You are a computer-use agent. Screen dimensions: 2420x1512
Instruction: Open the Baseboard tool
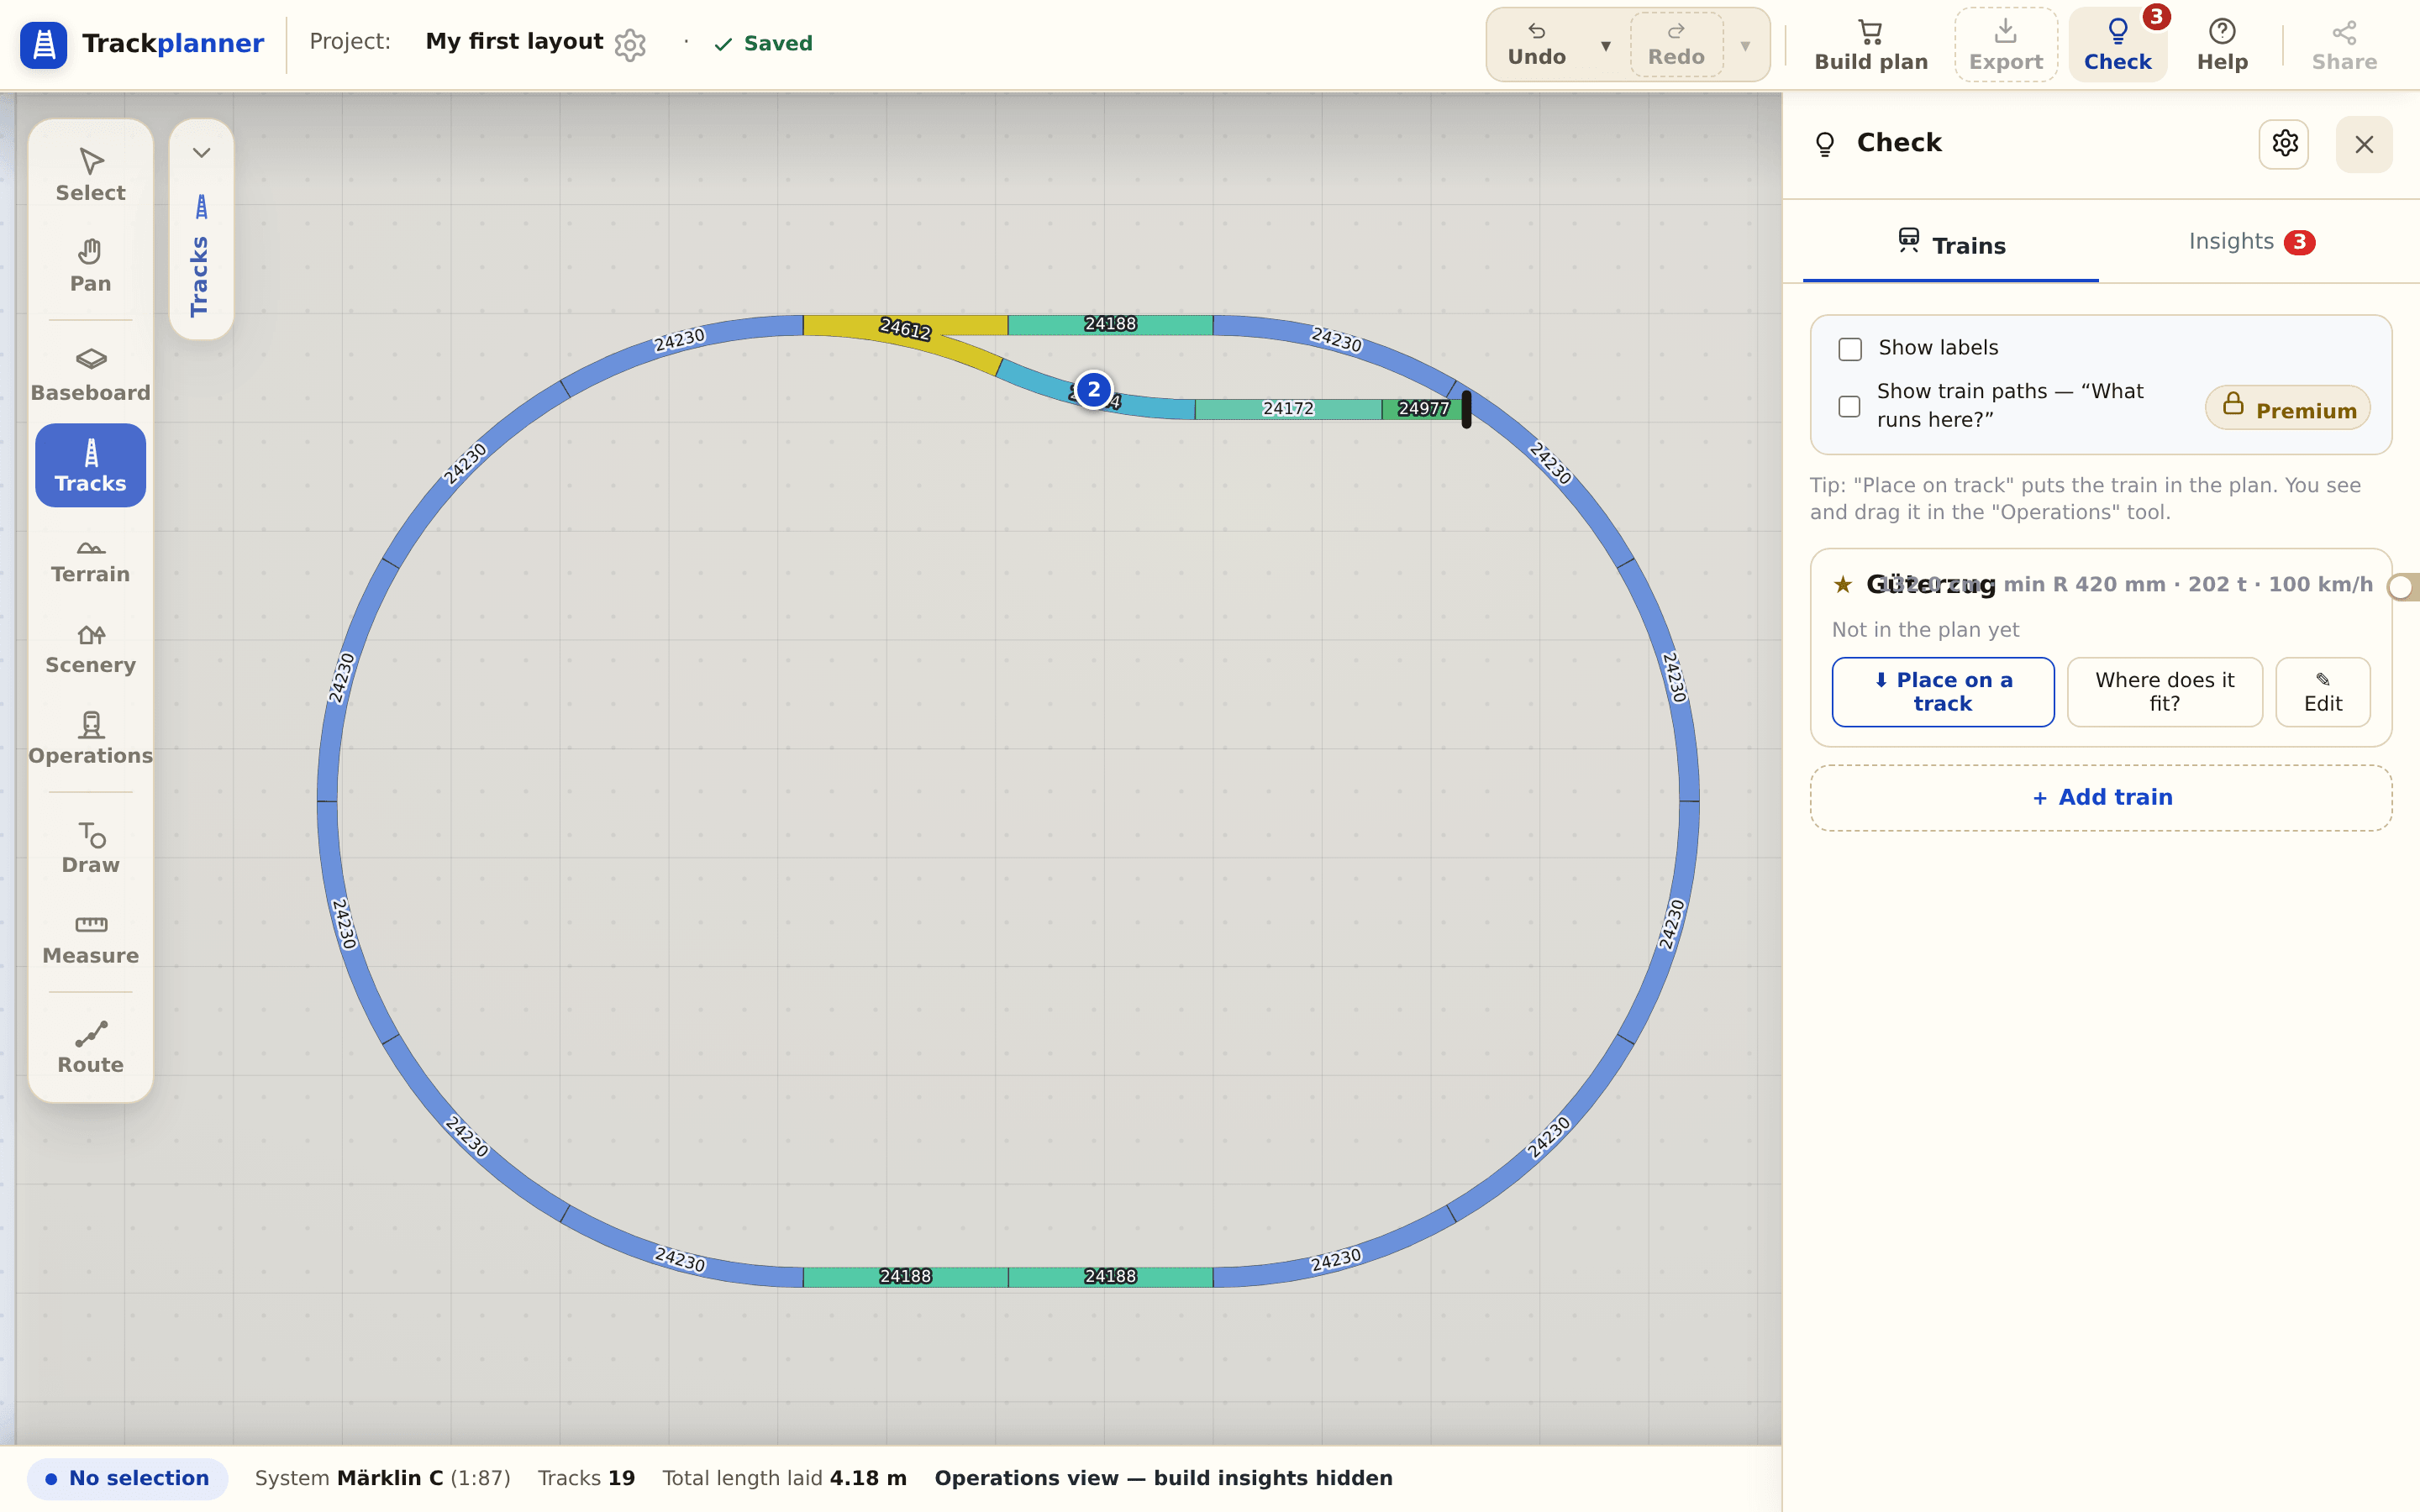(90, 375)
